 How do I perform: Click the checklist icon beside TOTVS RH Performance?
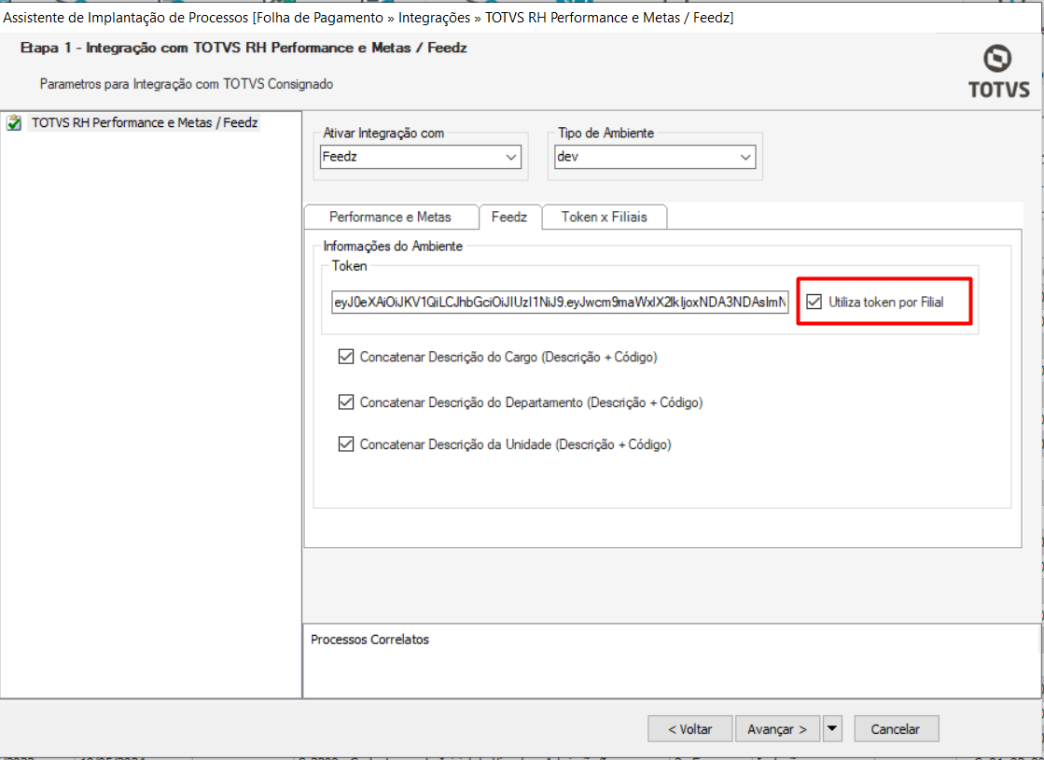[x=14, y=123]
